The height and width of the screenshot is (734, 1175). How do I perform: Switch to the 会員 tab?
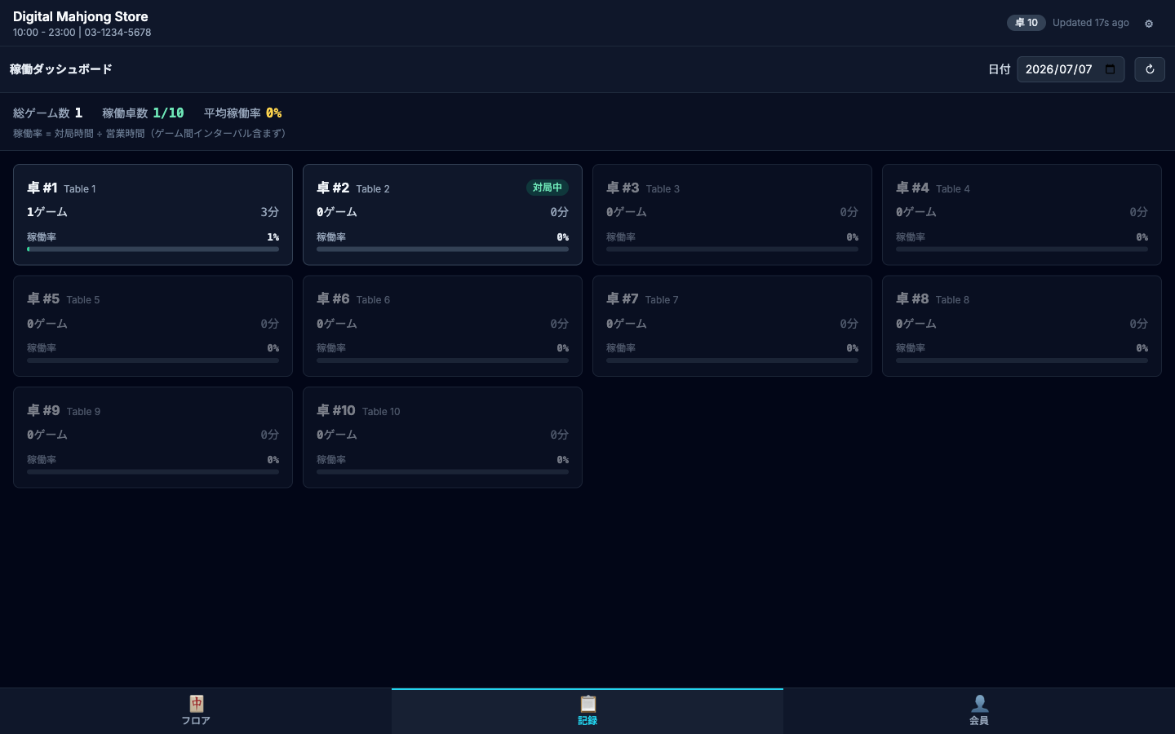pyautogui.click(x=979, y=711)
